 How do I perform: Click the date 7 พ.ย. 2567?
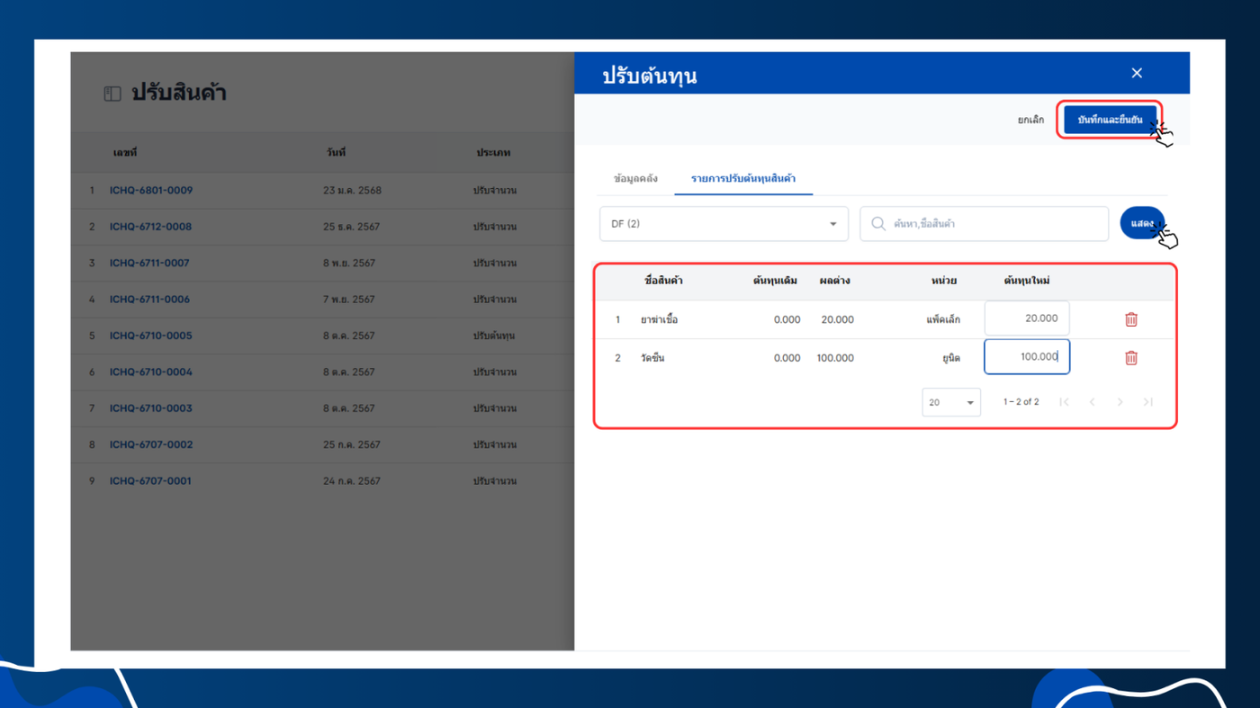point(348,300)
